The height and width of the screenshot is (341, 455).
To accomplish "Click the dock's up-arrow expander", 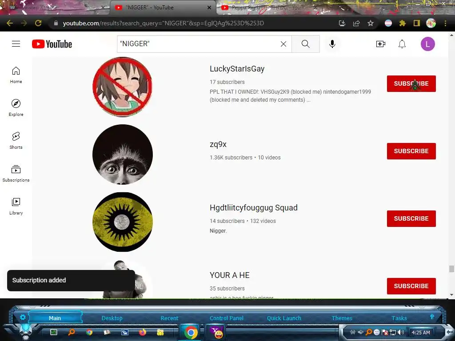I will (432, 317).
